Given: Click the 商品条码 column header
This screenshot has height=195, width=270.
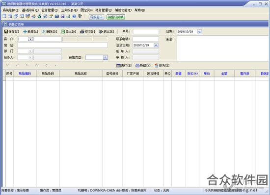Looking at the screenshot, I should 48,73.
